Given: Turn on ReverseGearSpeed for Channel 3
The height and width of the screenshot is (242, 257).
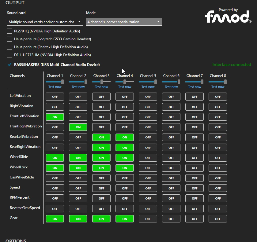Looking at the screenshot, I should pos(101,209).
